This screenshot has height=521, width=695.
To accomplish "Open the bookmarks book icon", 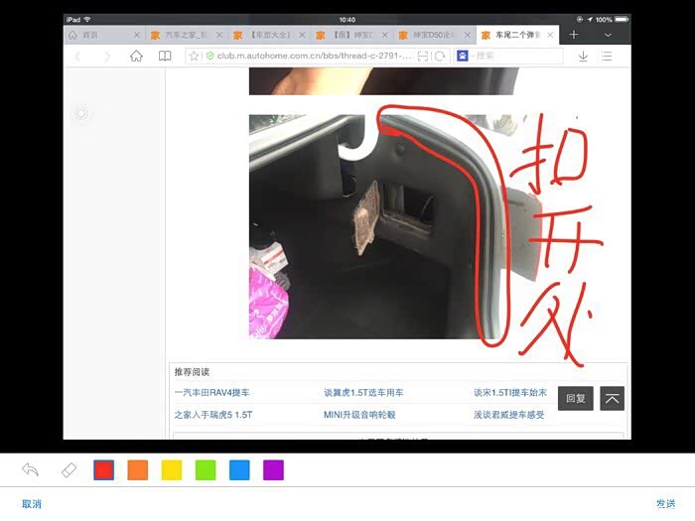I will [x=165, y=57].
